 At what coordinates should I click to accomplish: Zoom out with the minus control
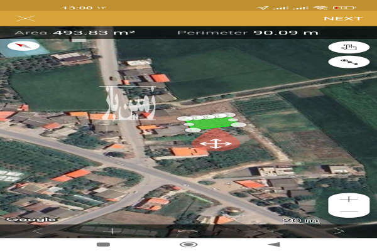(x=350, y=213)
